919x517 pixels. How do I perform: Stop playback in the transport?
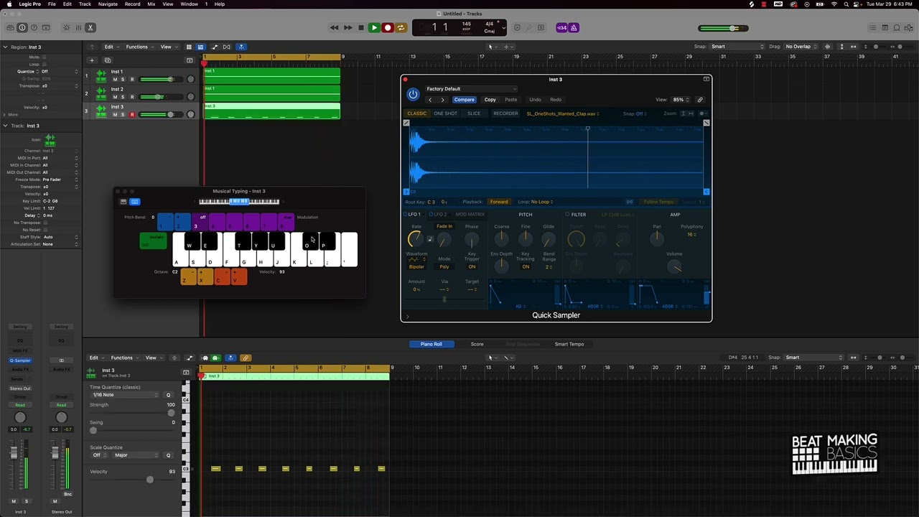click(x=361, y=27)
